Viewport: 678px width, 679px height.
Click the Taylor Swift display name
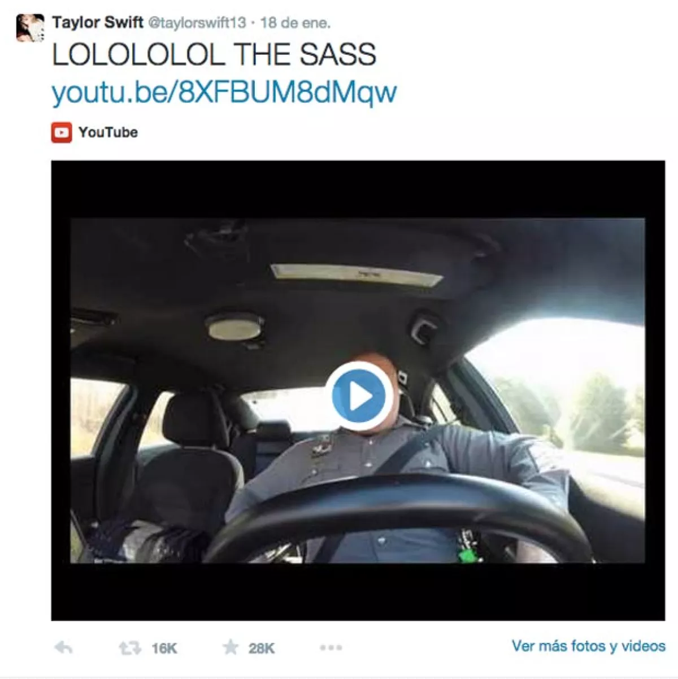(98, 23)
